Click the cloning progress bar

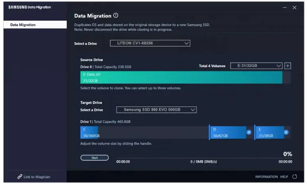[204, 158]
